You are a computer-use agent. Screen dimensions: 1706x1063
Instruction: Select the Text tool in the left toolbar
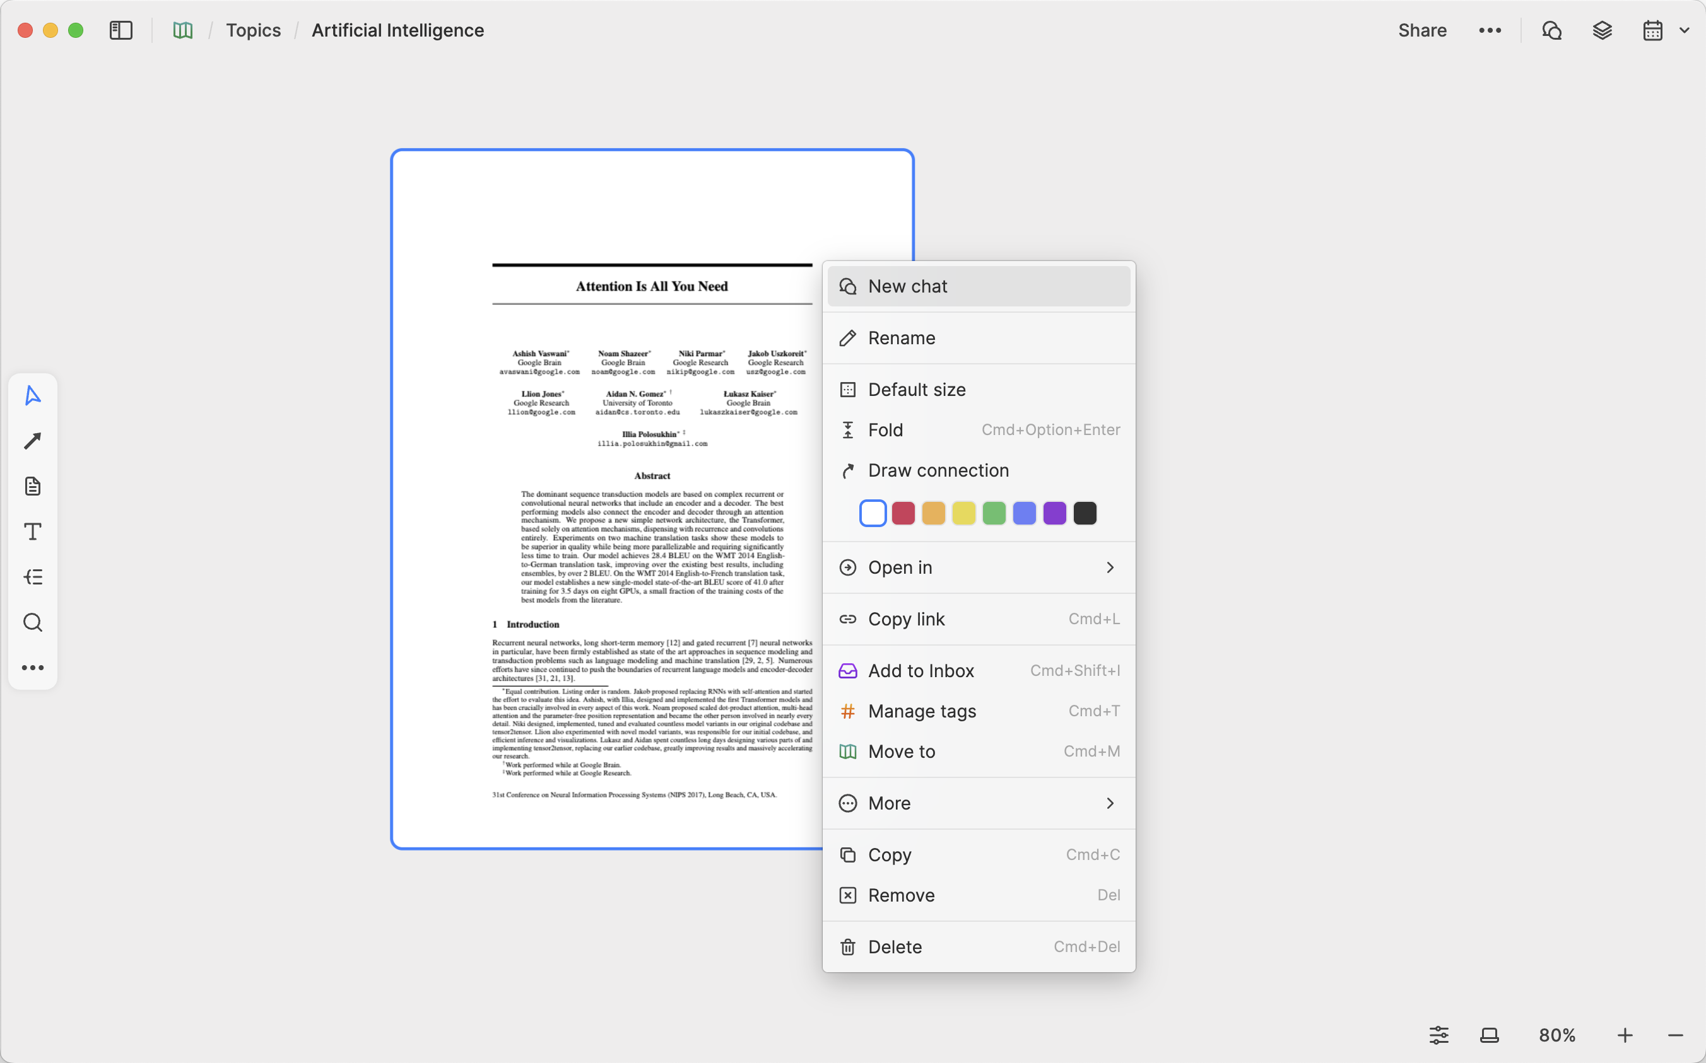(32, 531)
